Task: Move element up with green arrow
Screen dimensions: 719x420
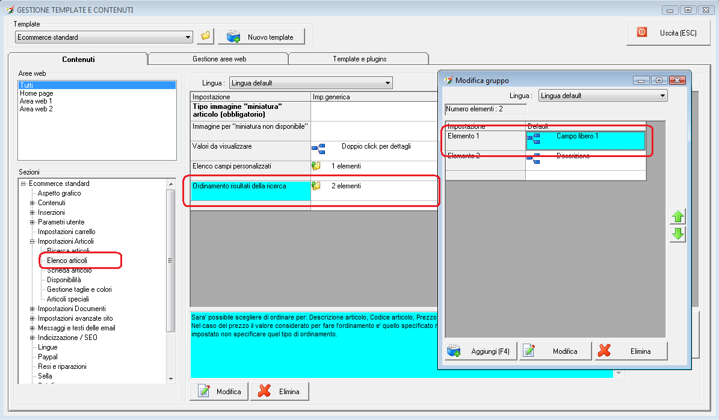Action: point(677,217)
